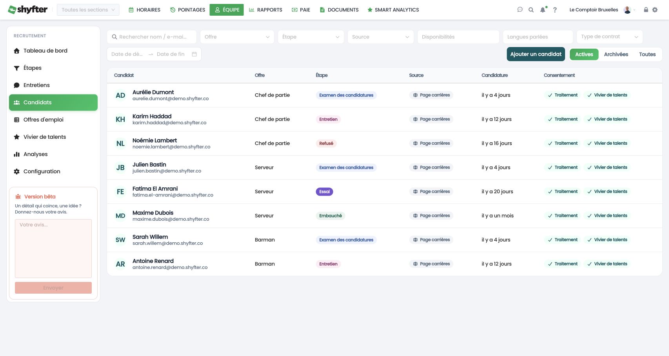Click the purple Essai stage badge
Viewport: 669px width, 356px height.
324,192
